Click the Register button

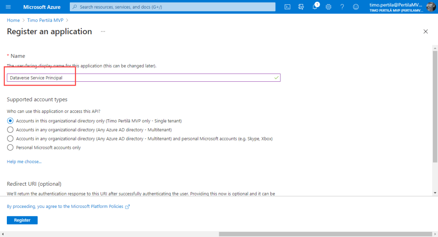[x=22, y=220]
